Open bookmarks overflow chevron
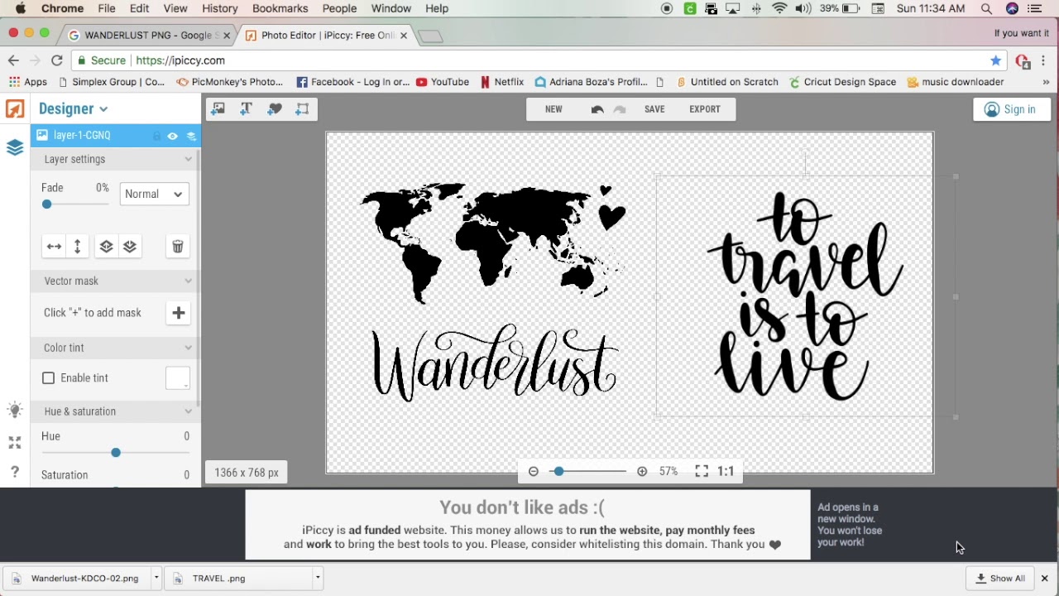Screen dimensions: 1059x596 click(1046, 82)
